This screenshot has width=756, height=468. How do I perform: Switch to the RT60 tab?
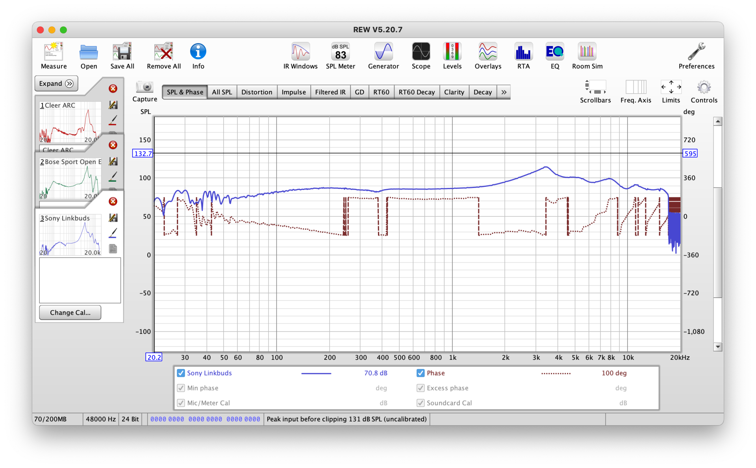[381, 92]
